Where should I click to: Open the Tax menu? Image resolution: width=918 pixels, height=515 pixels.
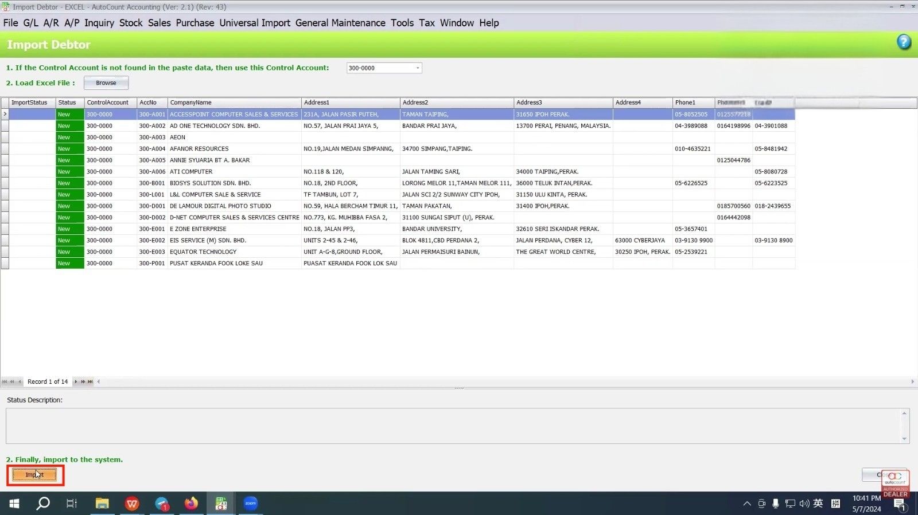click(427, 23)
